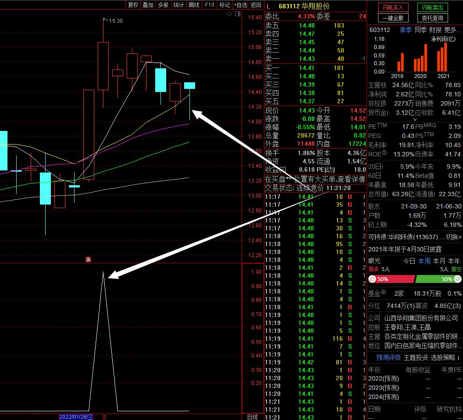
Task: Click the company name 山西华翔集团股份有限公司
Action: (x=421, y=318)
